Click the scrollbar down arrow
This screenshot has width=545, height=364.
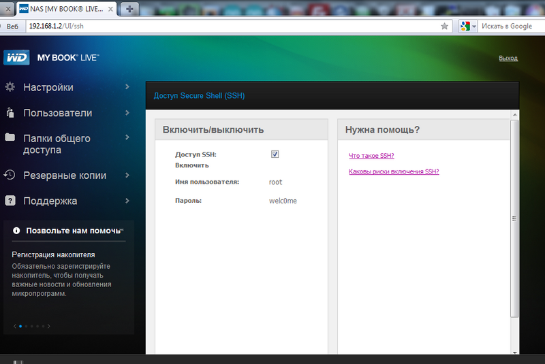click(515, 352)
